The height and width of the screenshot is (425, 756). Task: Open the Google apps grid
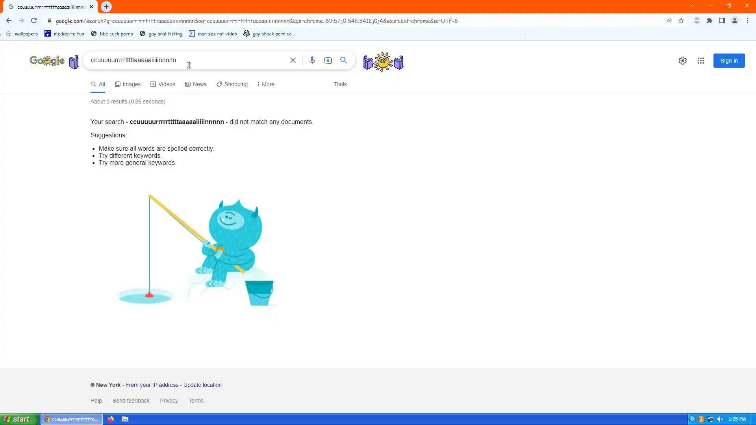700,61
